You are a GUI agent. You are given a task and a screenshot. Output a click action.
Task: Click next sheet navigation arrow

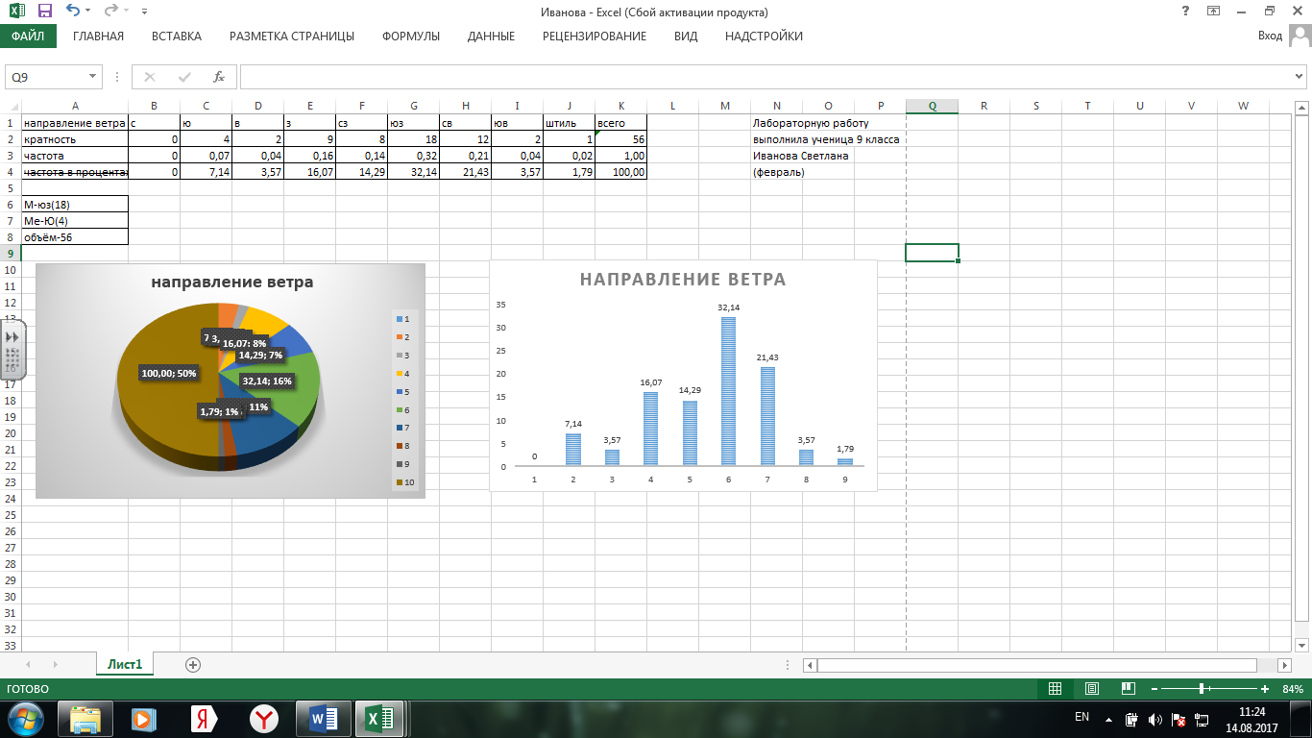pos(55,664)
